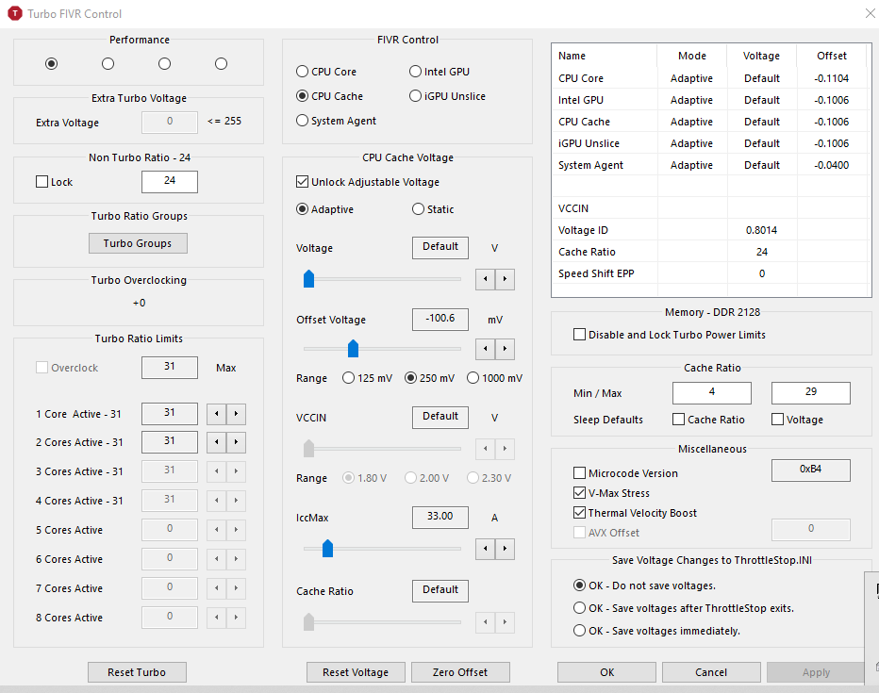879x693 pixels.
Task: Enable the Non Turbo Ratio Lock checkbox
Action: (41, 182)
